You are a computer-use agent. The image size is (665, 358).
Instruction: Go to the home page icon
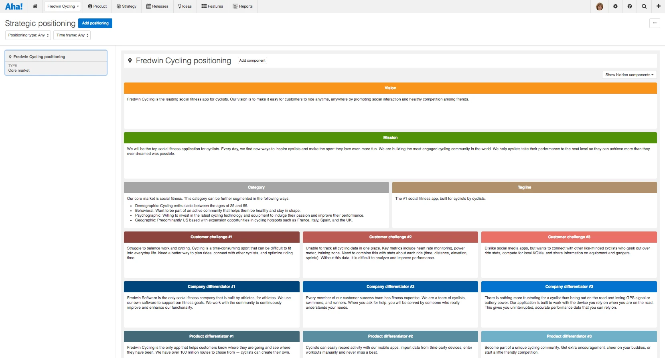pos(35,6)
